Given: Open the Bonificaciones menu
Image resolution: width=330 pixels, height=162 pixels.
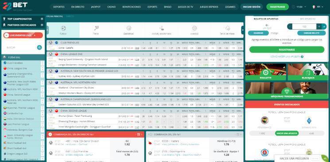Looking at the screenshot, I should pos(132,7).
